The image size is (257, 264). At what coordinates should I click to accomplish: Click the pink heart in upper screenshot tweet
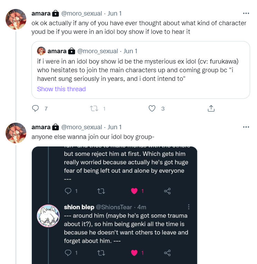click(x=134, y=191)
